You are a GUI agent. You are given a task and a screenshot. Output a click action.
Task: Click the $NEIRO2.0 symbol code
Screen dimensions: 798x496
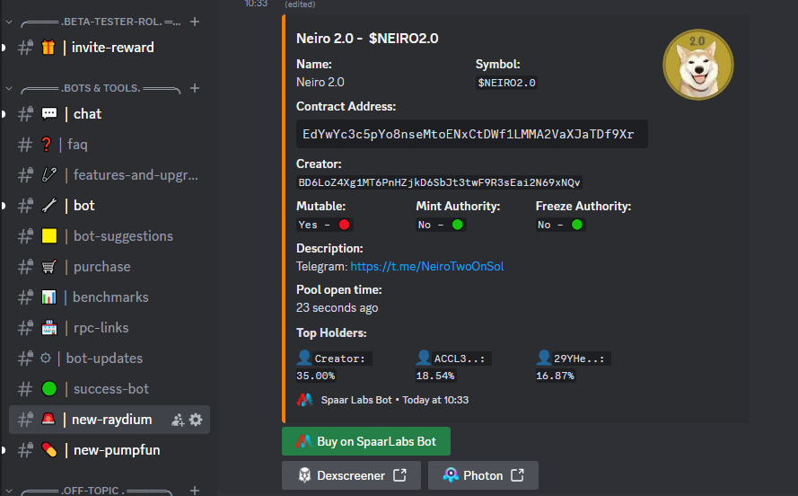pos(506,83)
